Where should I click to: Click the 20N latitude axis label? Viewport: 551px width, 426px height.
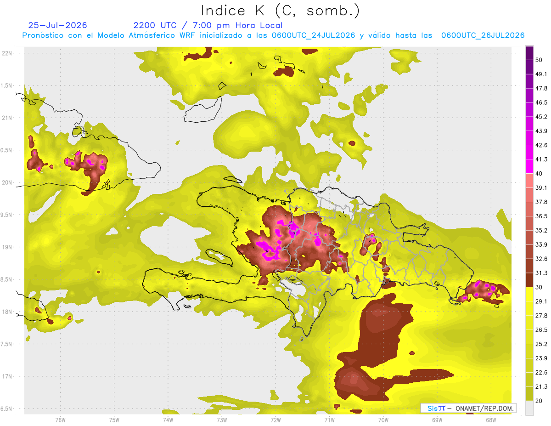(x=7, y=182)
